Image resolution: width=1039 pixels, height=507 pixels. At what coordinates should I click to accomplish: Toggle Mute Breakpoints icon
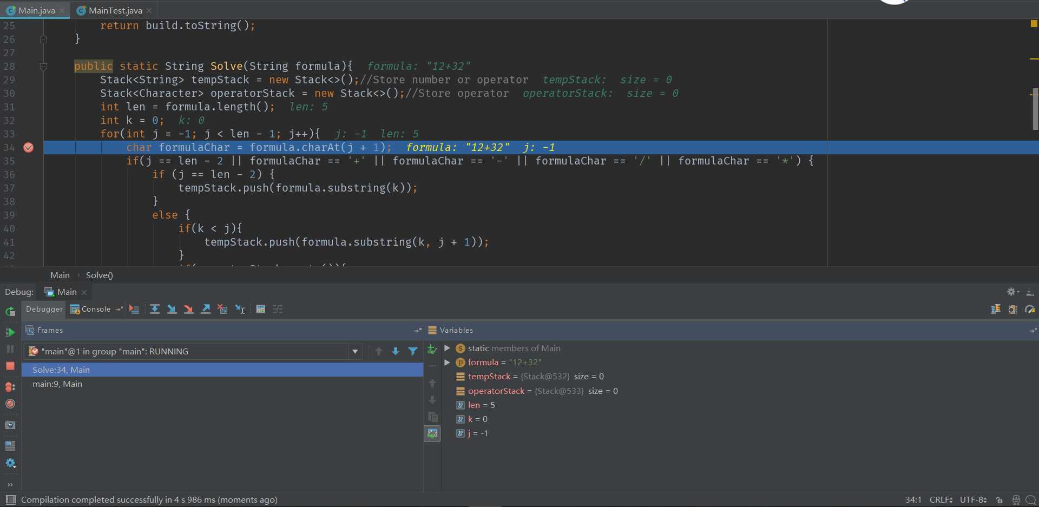10,404
